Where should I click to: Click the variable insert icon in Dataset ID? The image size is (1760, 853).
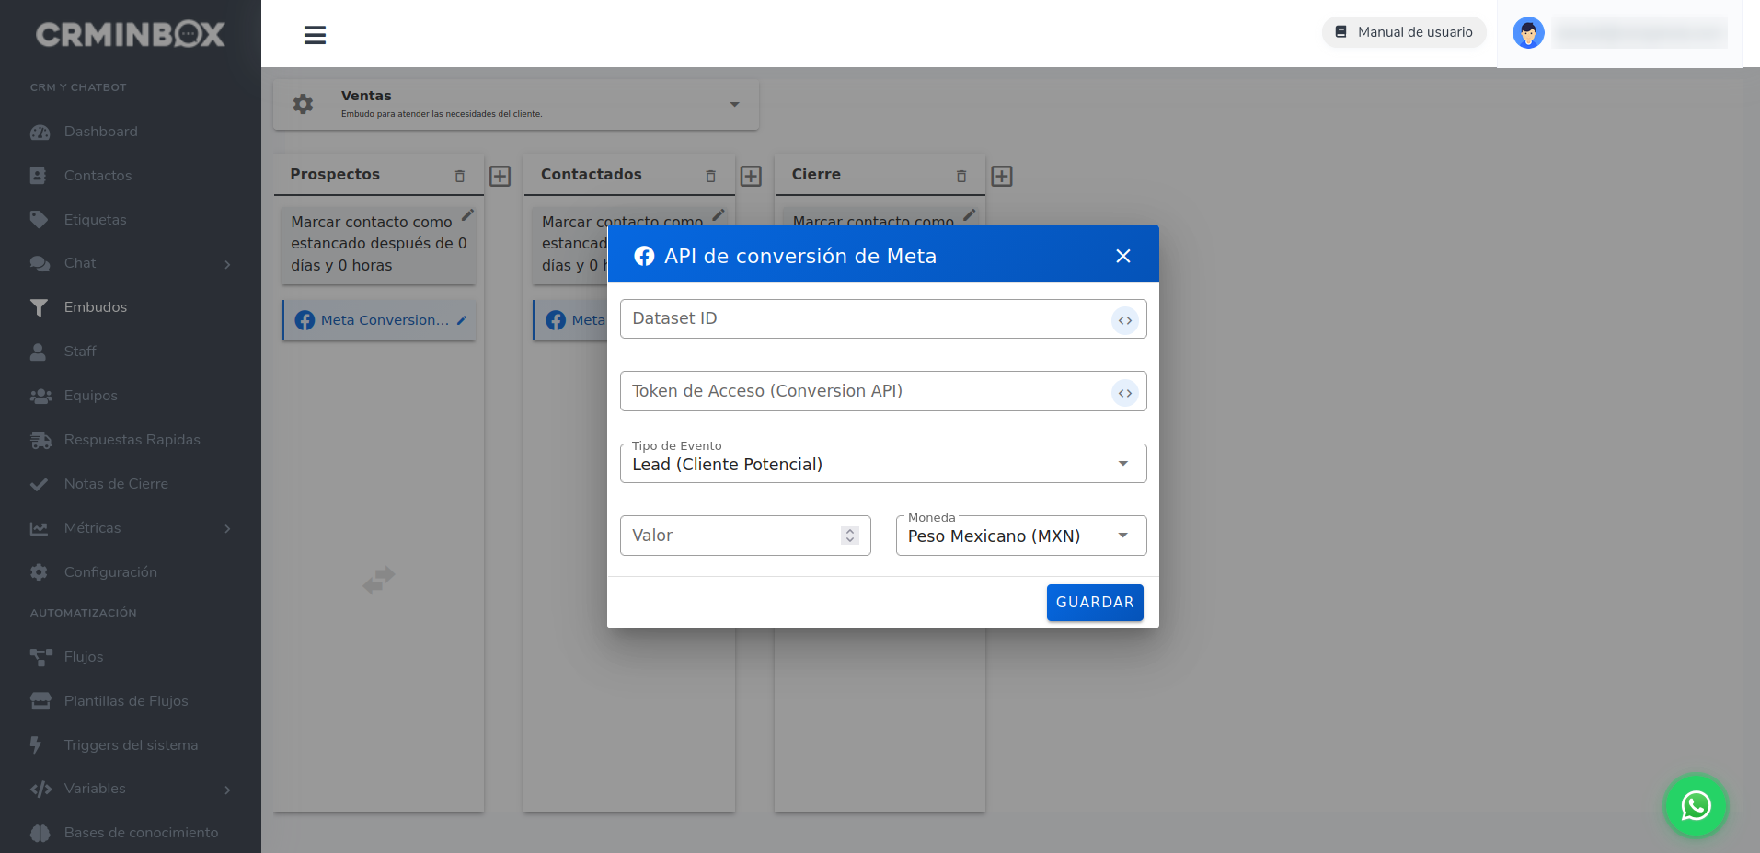1124,320
